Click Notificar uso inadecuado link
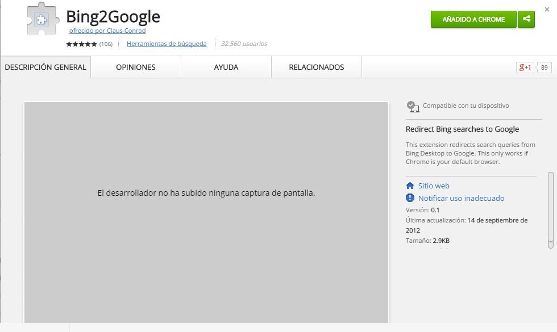Screen dimensions: 557x332 [461, 198]
